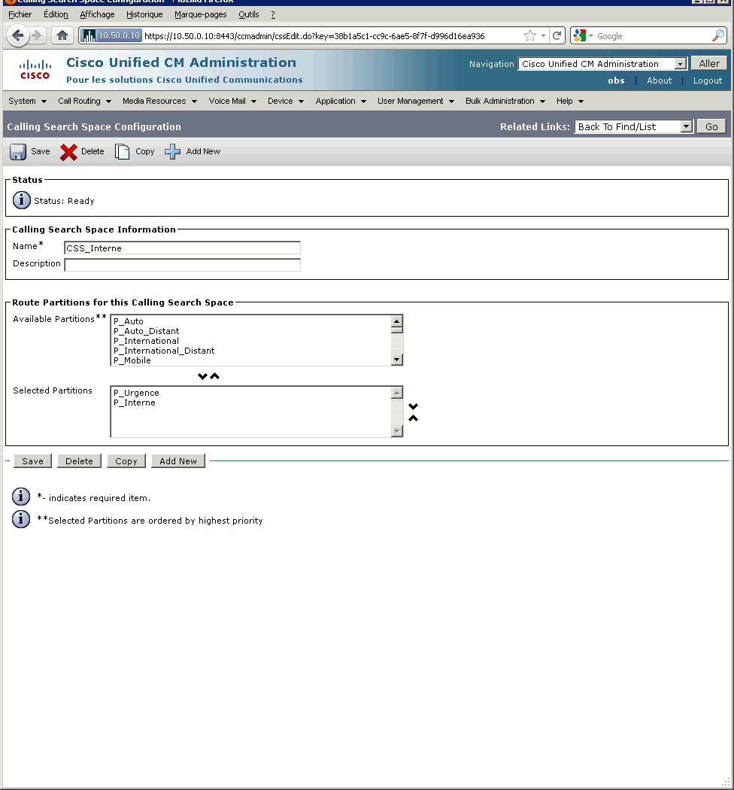Open the About link
This screenshot has height=790, width=734.
click(659, 81)
